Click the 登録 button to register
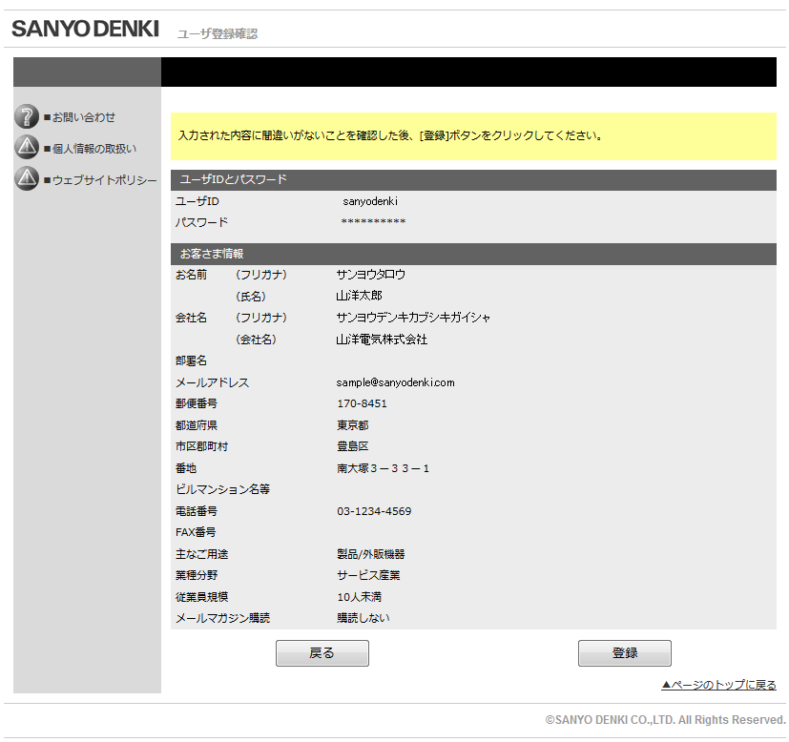Image resolution: width=789 pixels, height=742 pixels. 625,653
